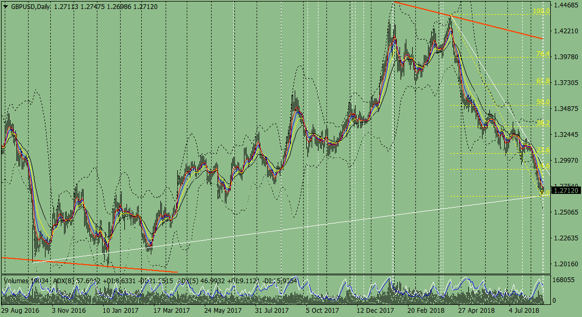Click the 29 Aug 2016 date label

tap(20, 311)
